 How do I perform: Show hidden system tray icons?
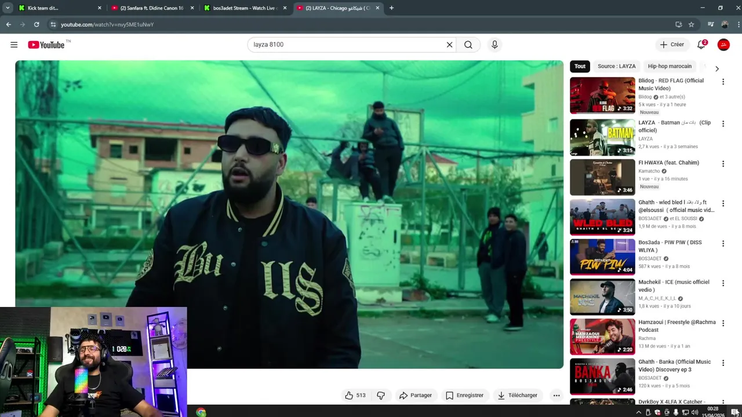point(639,412)
